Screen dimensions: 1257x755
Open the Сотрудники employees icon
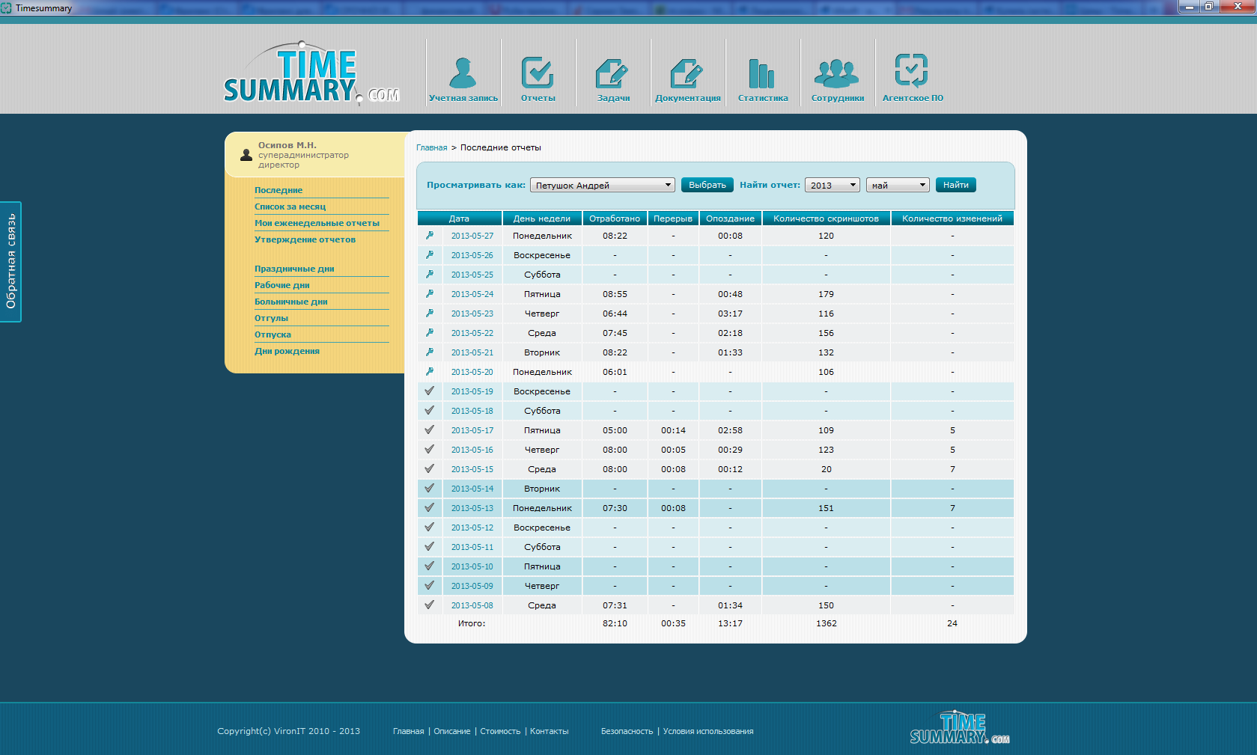(x=837, y=73)
